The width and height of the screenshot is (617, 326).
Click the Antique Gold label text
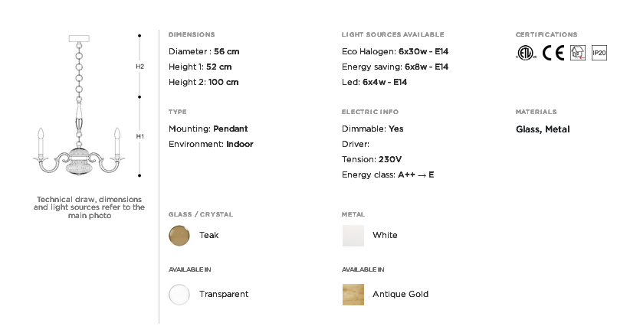click(x=400, y=294)
